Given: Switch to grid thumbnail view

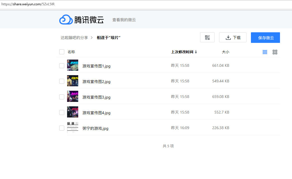Looking at the screenshot, I should coord(275,52).
